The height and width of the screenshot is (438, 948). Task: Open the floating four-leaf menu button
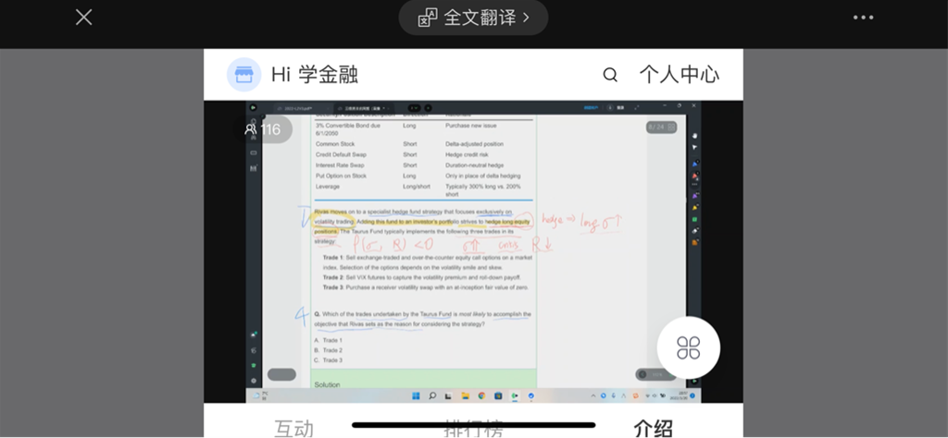point(688,347)
